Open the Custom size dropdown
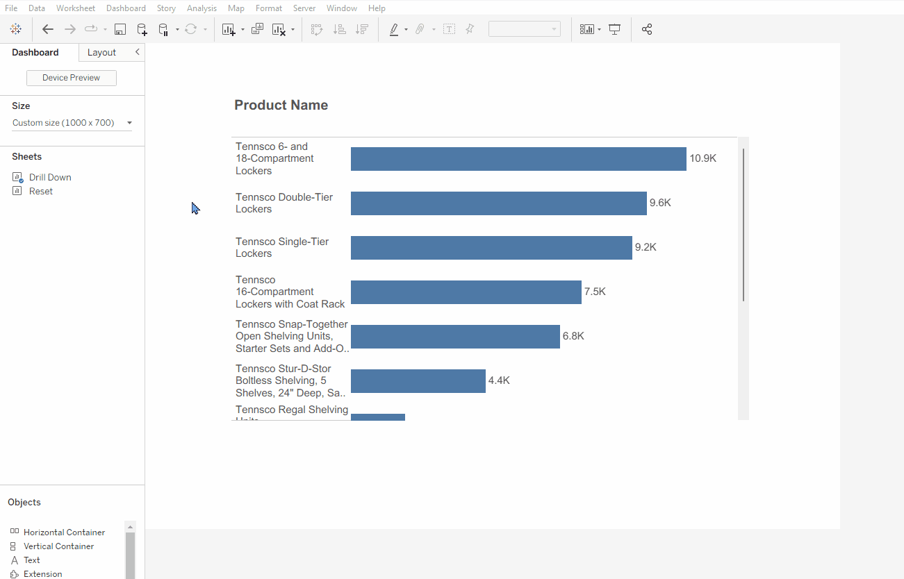The width and height of the screenshot is (904, 579). pos(72,123)
